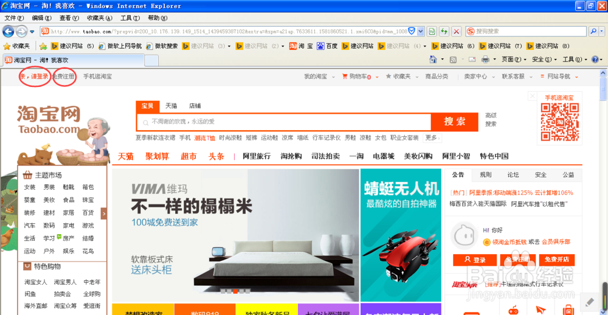Open the 帮助(H) menu

(157, 18)
